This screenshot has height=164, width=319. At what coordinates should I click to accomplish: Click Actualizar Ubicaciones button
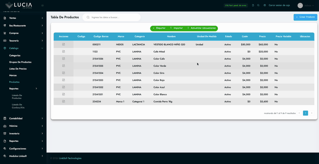click(x=201, y=28)
